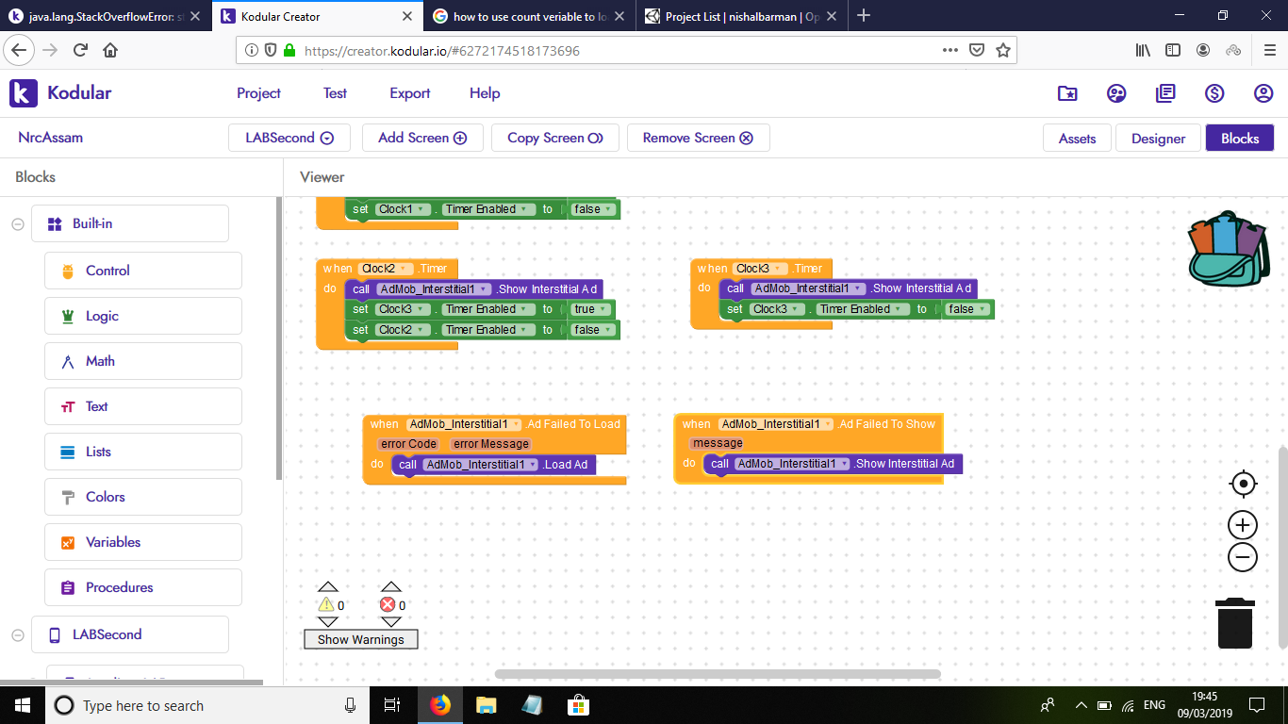This screenshot has width=1288, height=724.
Task: Zoom in on the blocks workspace
Action: pos(1243,525)
